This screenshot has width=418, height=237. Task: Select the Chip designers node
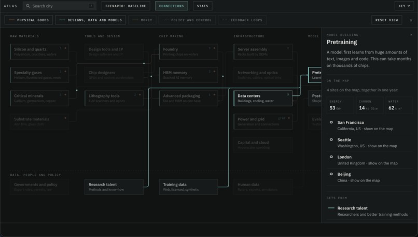point(114,75)
